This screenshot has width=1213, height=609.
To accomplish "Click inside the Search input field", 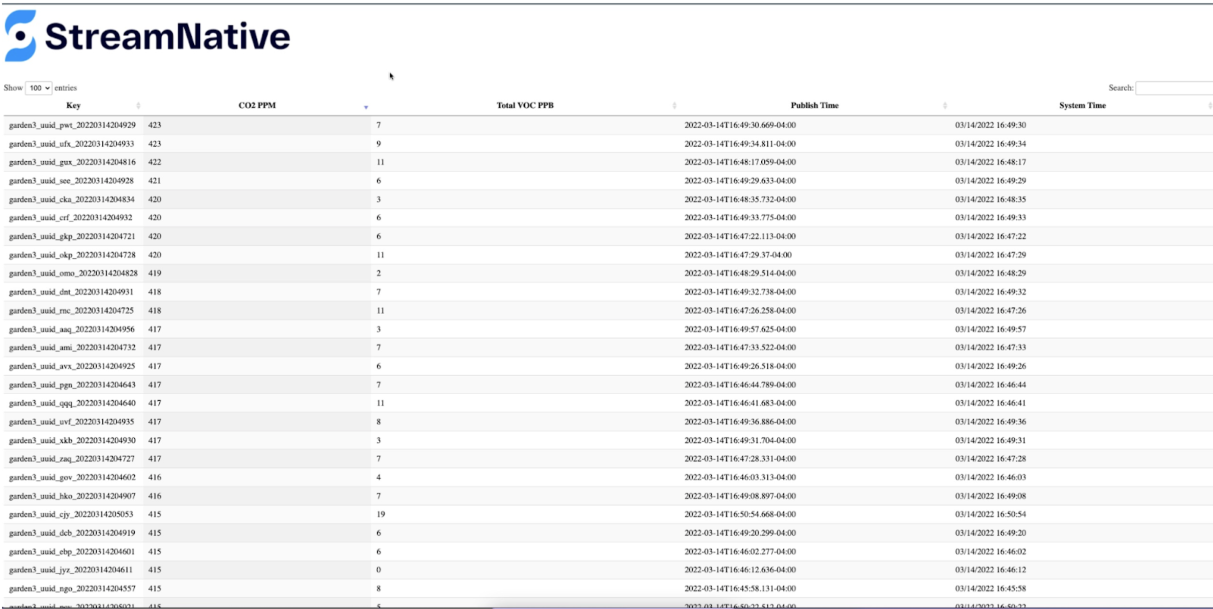I will (1174, 88).
